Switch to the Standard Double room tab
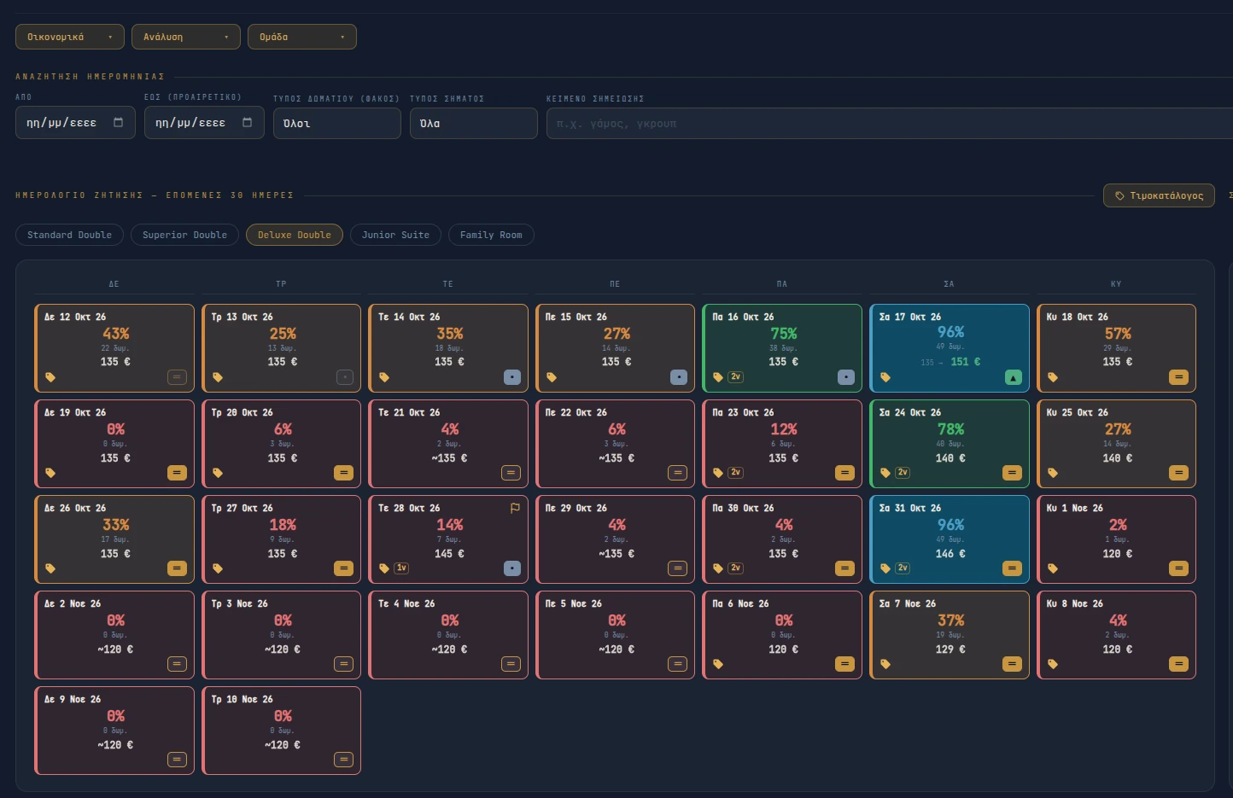This screenshot has width=1233, height=798. [70, 235]
